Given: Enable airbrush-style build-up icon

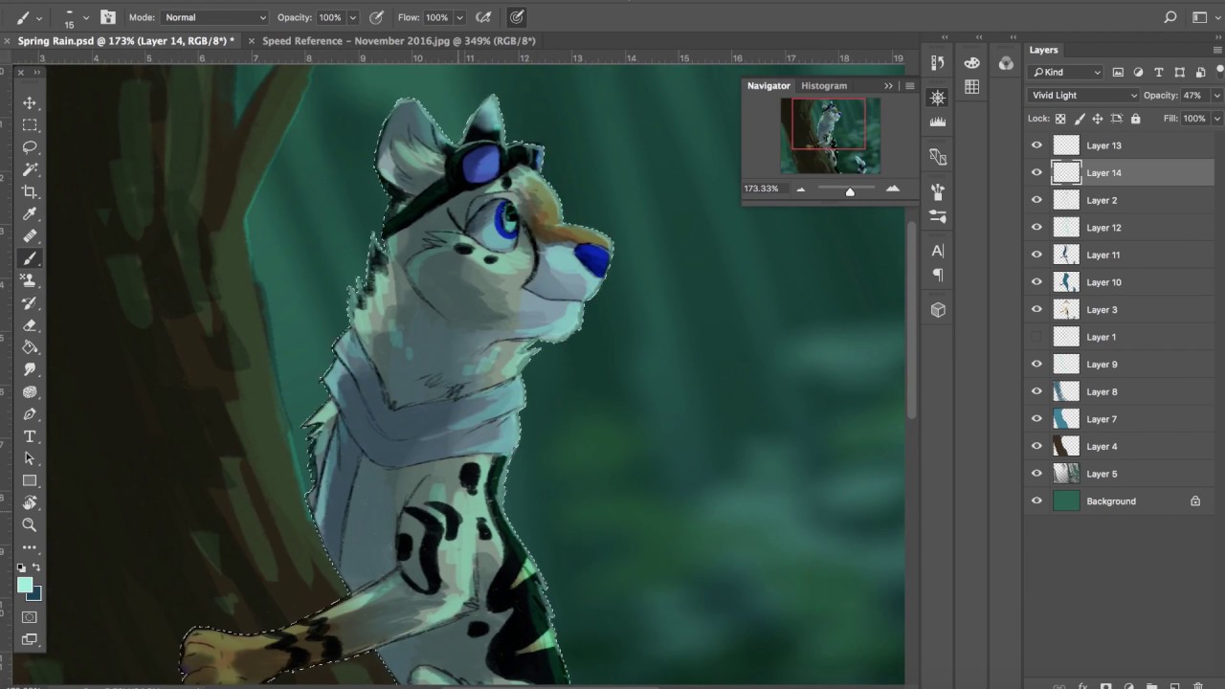Looking at the screenshot, I should coord(483,17).
